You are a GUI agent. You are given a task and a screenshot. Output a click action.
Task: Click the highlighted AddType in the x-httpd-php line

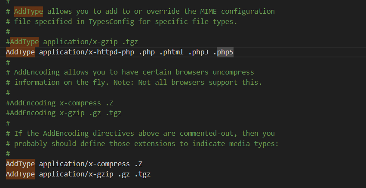20,52
